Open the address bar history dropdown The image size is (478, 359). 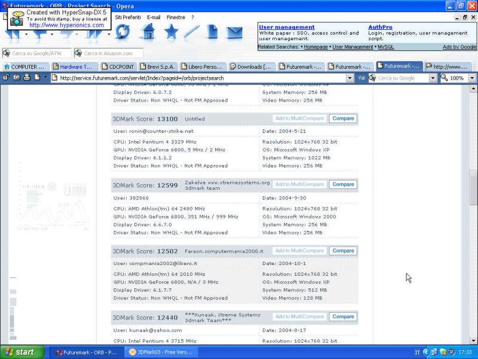pyautogui.click(x=350, y=78)
